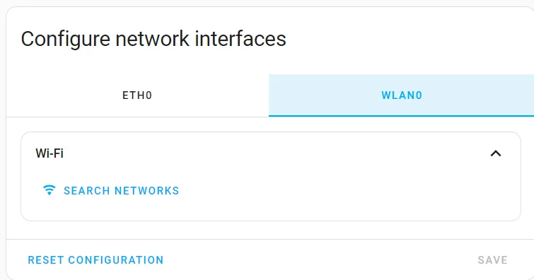The height and width of the screenshot is (280, 534).
Task: Click the blue wireless-waves icon beside SEARCH NETWORKS
Action: pyautogui.click(x=49, y=190)
